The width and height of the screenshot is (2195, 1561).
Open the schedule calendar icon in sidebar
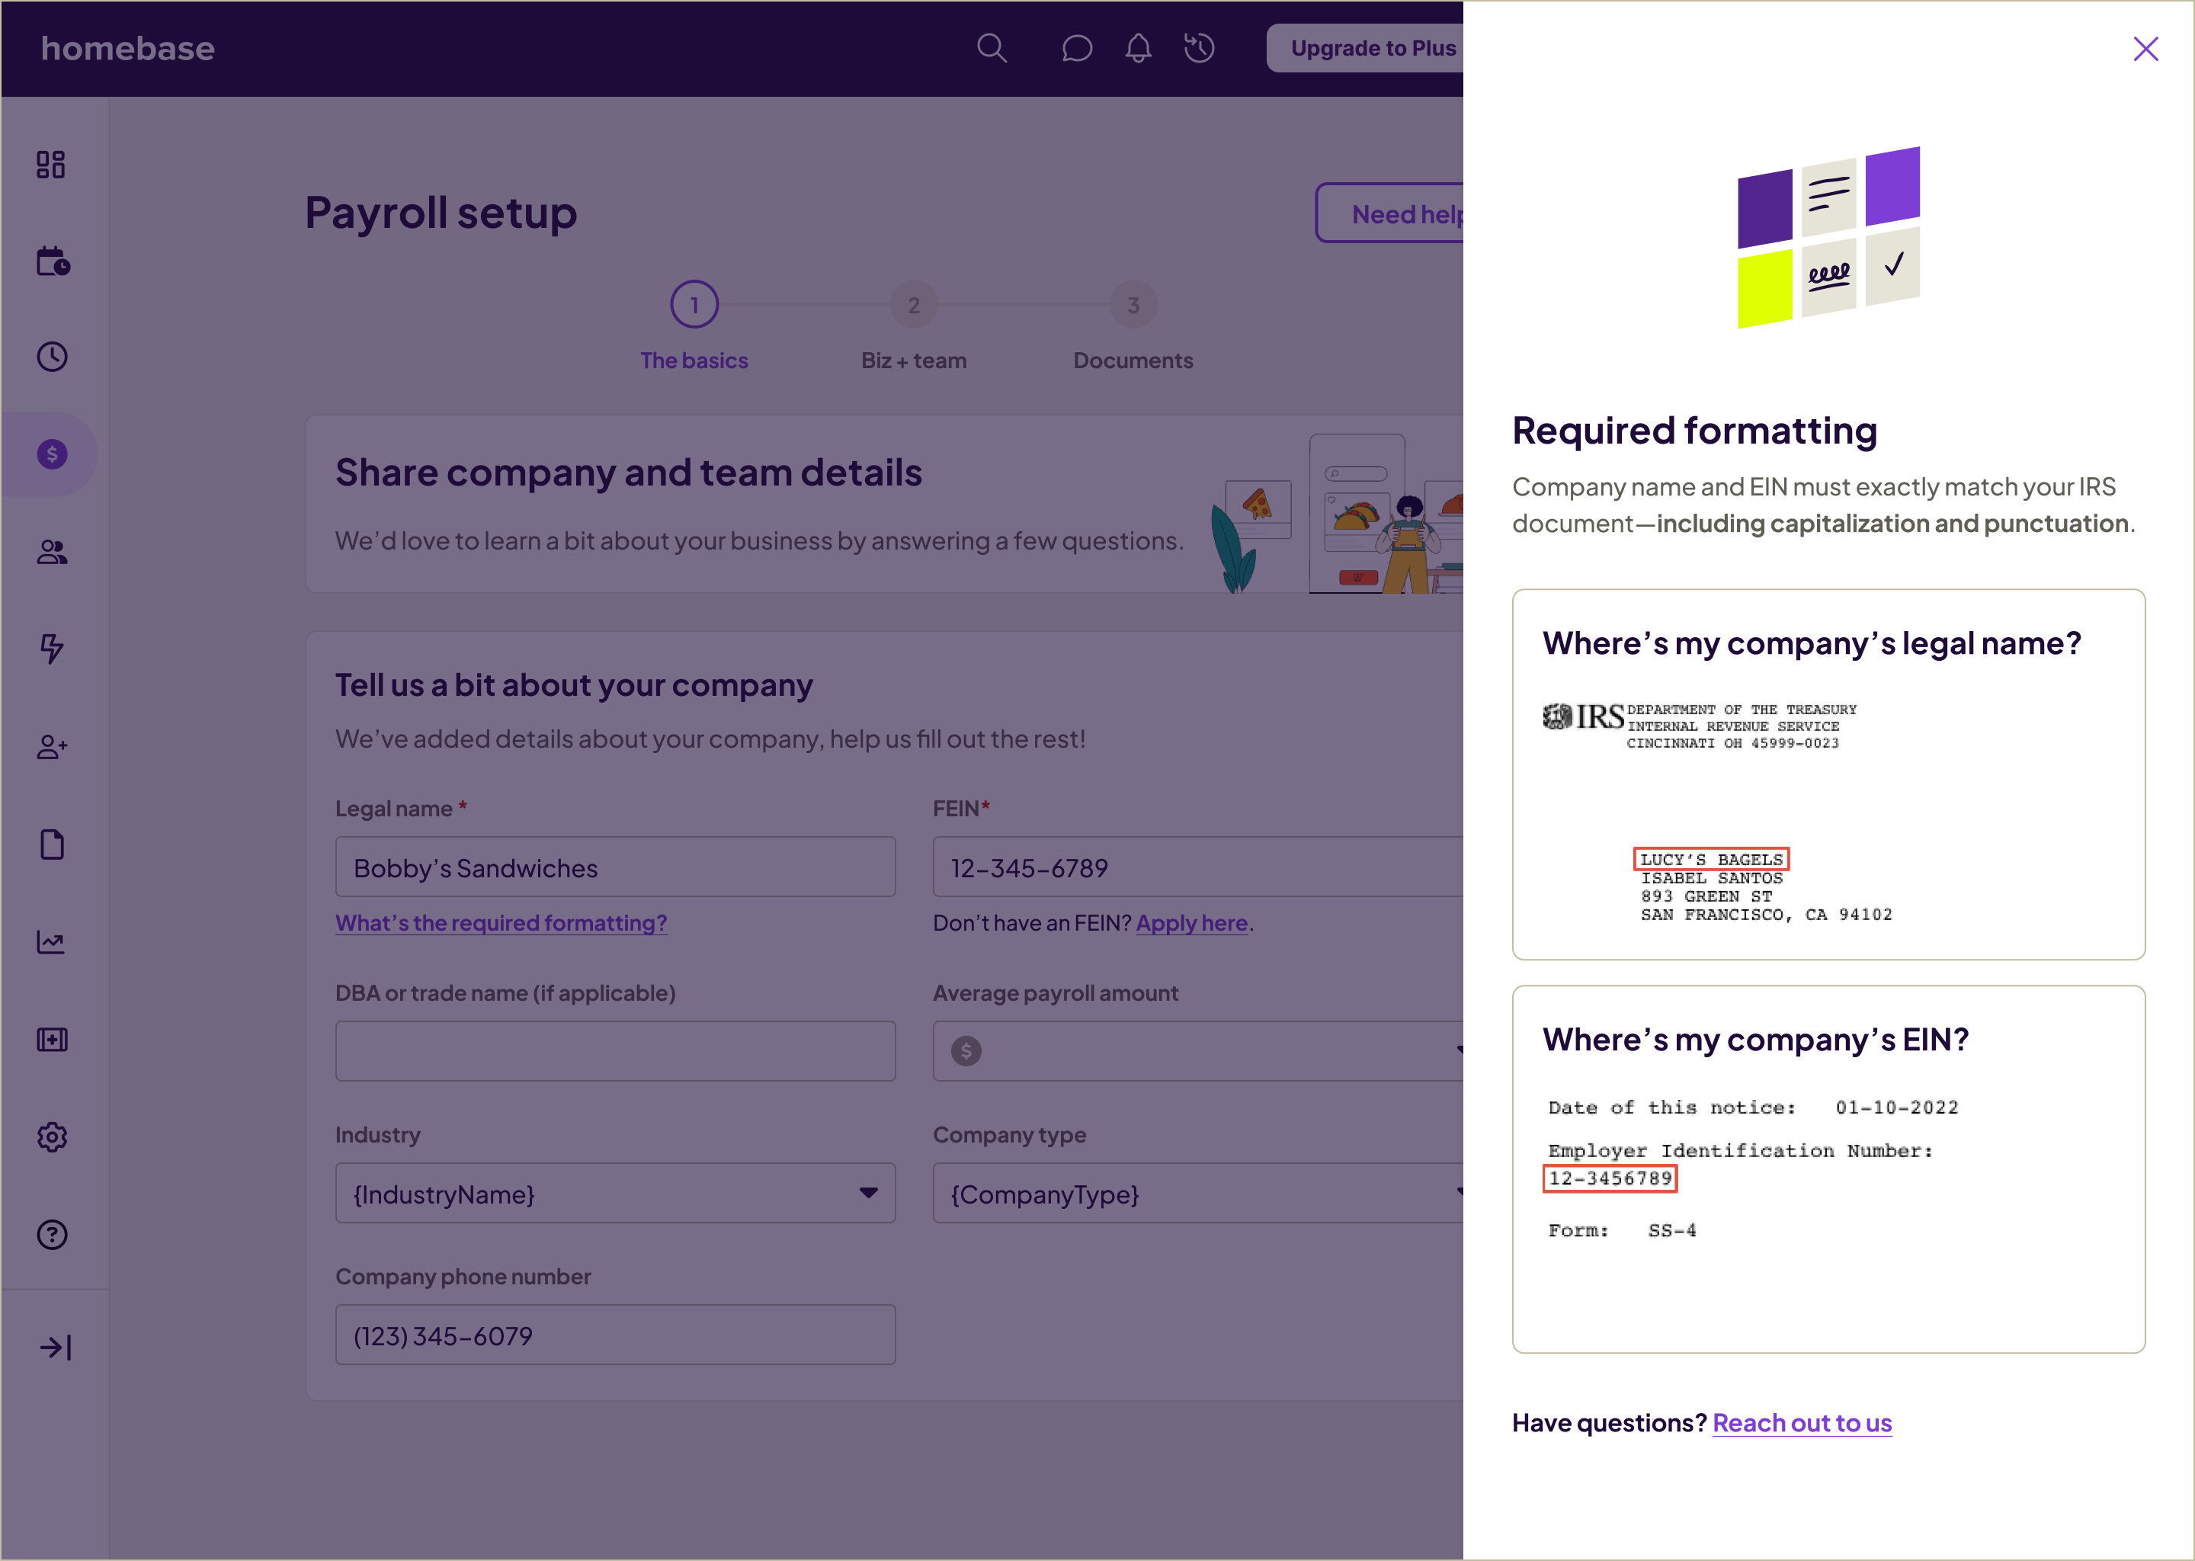pyautogui.click(x=53, y=261)
